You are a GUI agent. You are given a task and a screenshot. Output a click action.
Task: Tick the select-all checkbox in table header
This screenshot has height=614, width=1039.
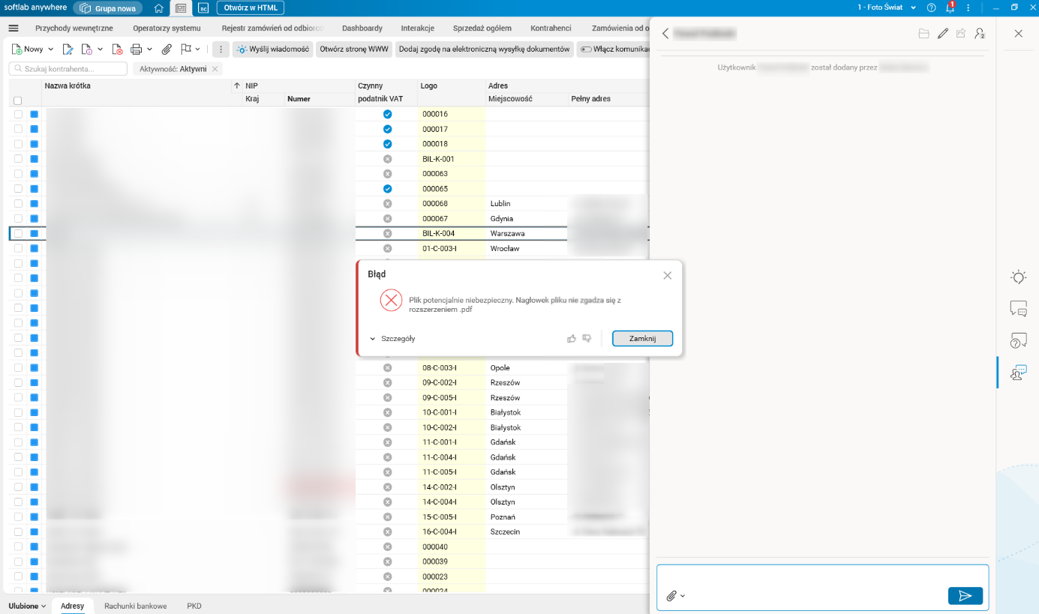[x=18, y=100]
